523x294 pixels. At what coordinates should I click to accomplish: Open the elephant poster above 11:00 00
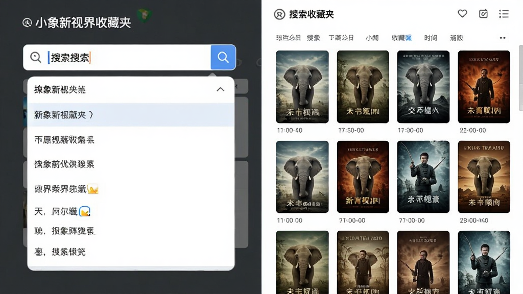tap(302, 177)
